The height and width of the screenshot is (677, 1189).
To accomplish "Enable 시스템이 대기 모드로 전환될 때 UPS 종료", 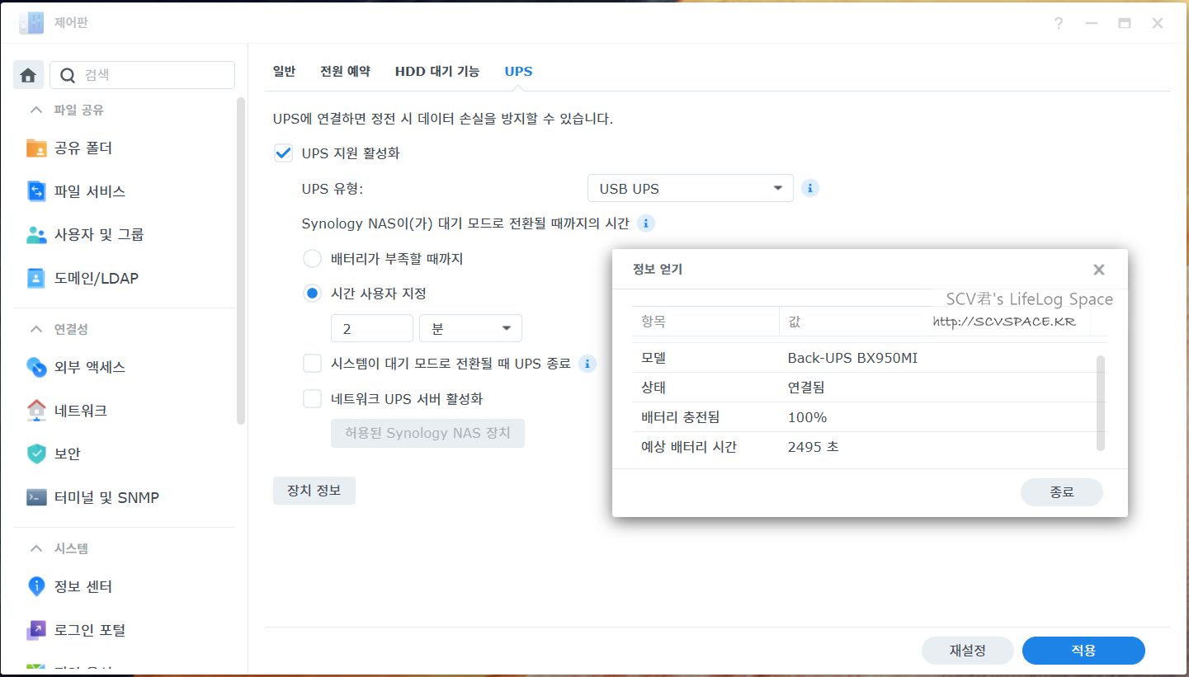I will tap(312, 364).
